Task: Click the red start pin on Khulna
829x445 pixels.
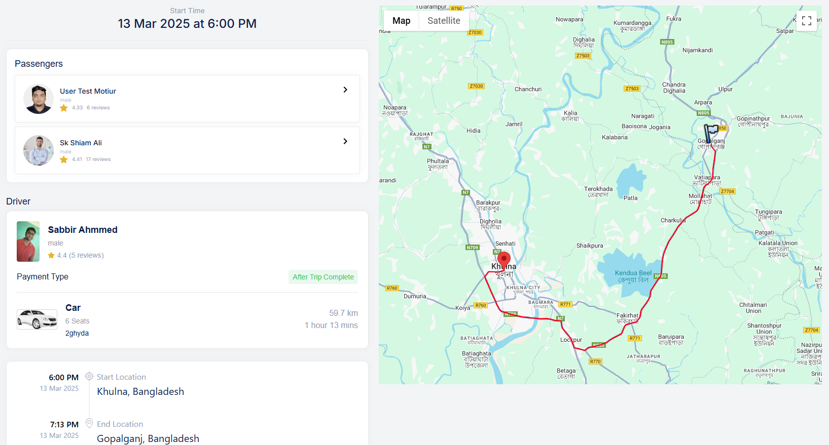Action: point(503,260)
